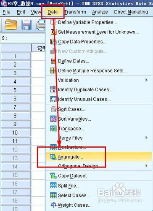This screenshot has width=153, height=211.
Task: Click the Sort Variables icon
Action: 53,119
